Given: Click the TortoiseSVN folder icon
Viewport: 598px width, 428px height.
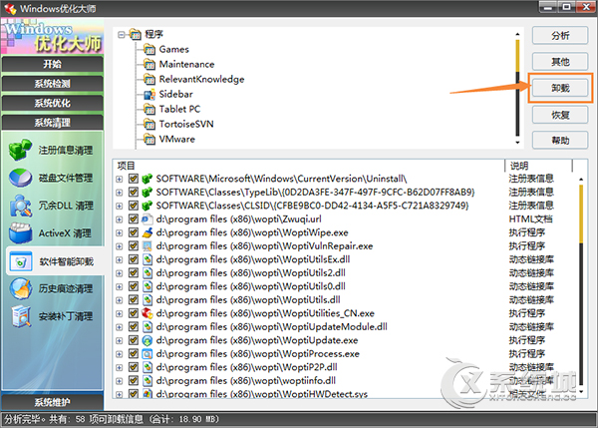Looking at the screenshot, I should click(149, 124).
